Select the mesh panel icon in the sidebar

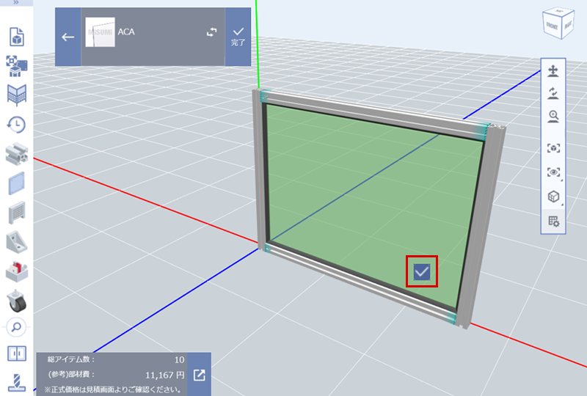point(16,212)
